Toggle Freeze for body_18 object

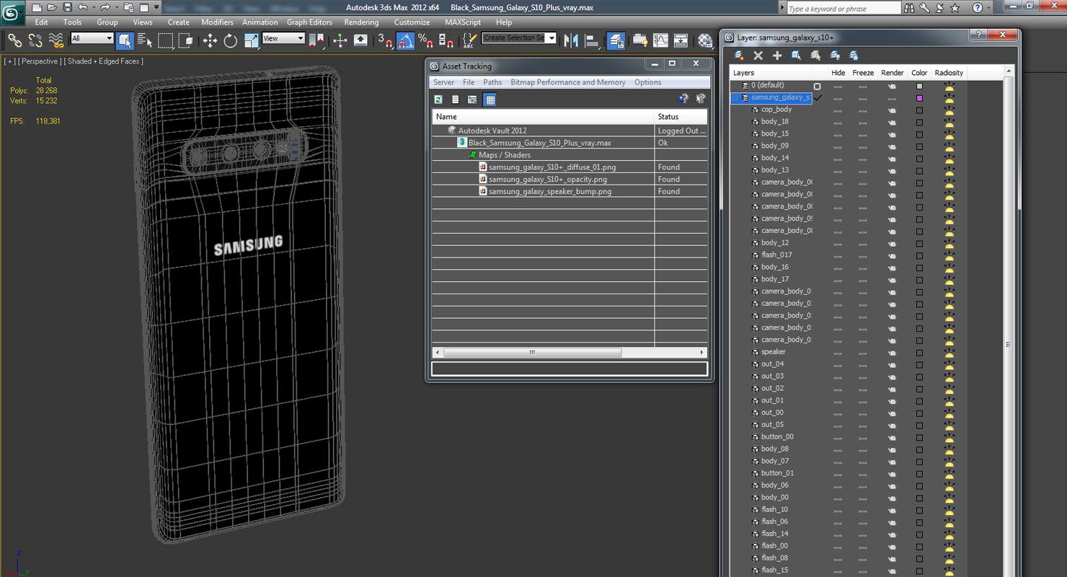tap(863, 123)
